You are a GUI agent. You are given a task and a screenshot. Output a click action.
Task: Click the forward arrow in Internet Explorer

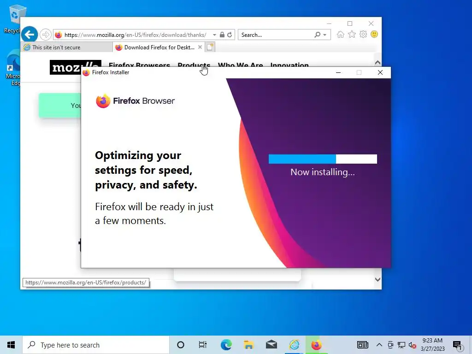coord(46,35)
